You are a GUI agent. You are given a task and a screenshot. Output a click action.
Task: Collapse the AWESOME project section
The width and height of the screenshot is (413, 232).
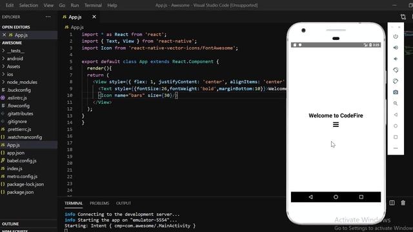point(12,43)
